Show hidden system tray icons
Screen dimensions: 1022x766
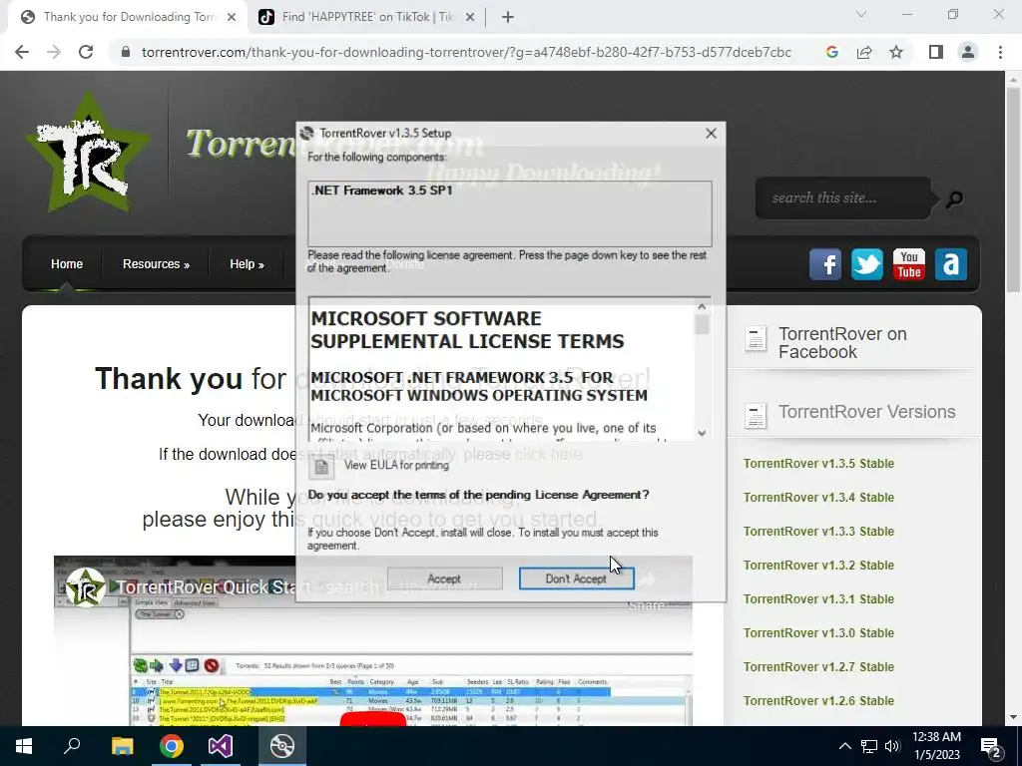[844, 746]
